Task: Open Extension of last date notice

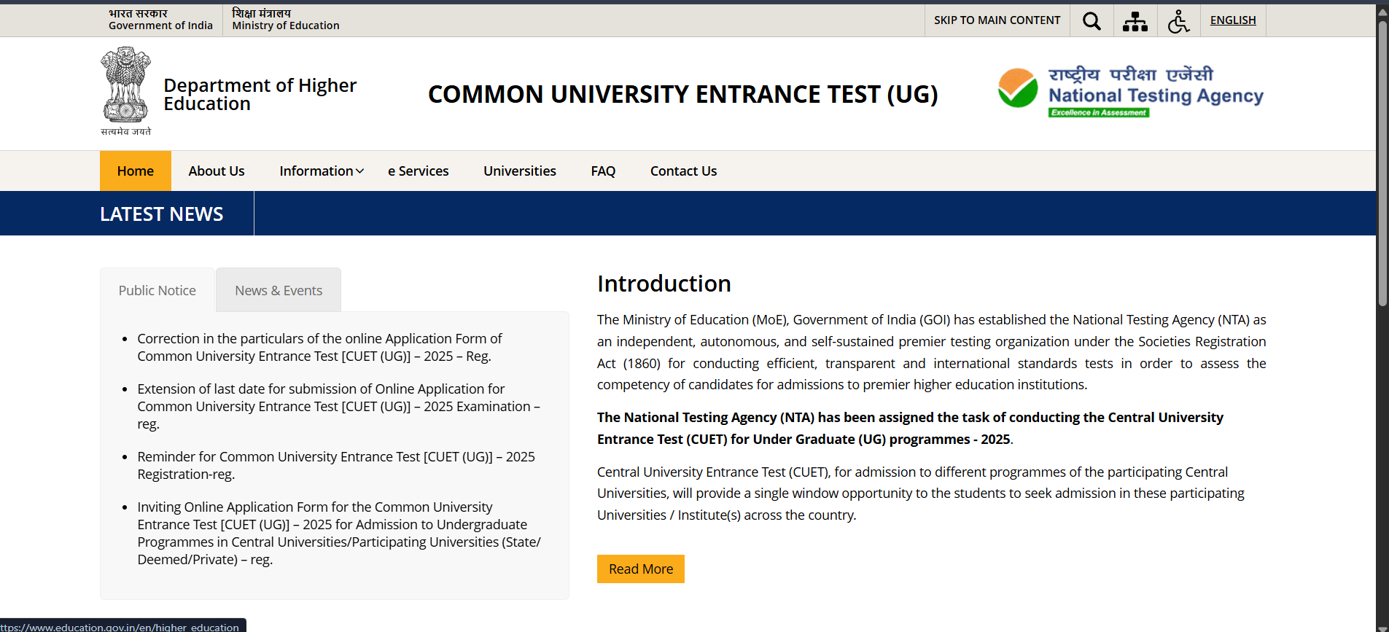Action: tap(338, 406)
